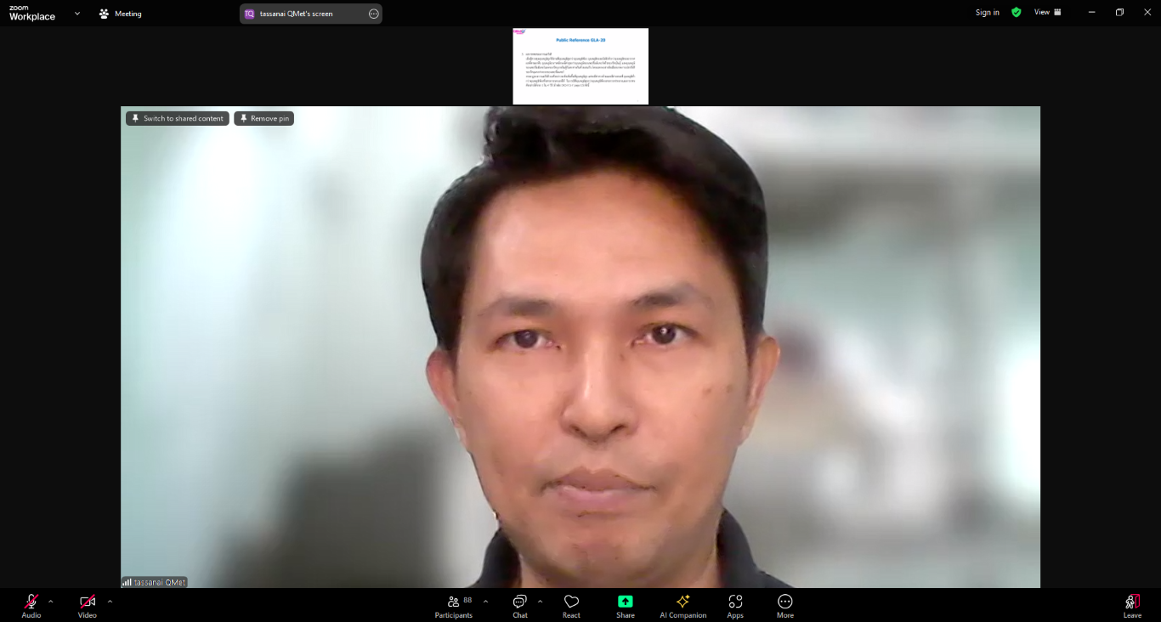1161x622 pixels.
Task: Unmute microphone with the Audio button
Action: point(31,605)
